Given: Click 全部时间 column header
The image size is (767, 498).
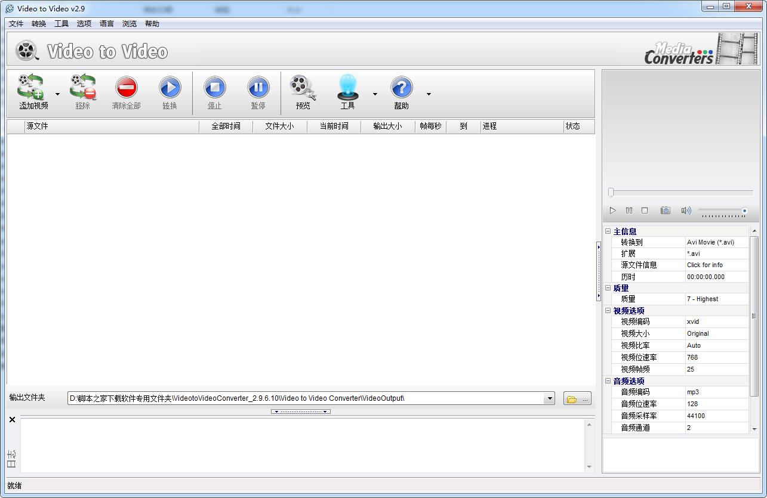Looking at the screenshot, I should (226, 126).
